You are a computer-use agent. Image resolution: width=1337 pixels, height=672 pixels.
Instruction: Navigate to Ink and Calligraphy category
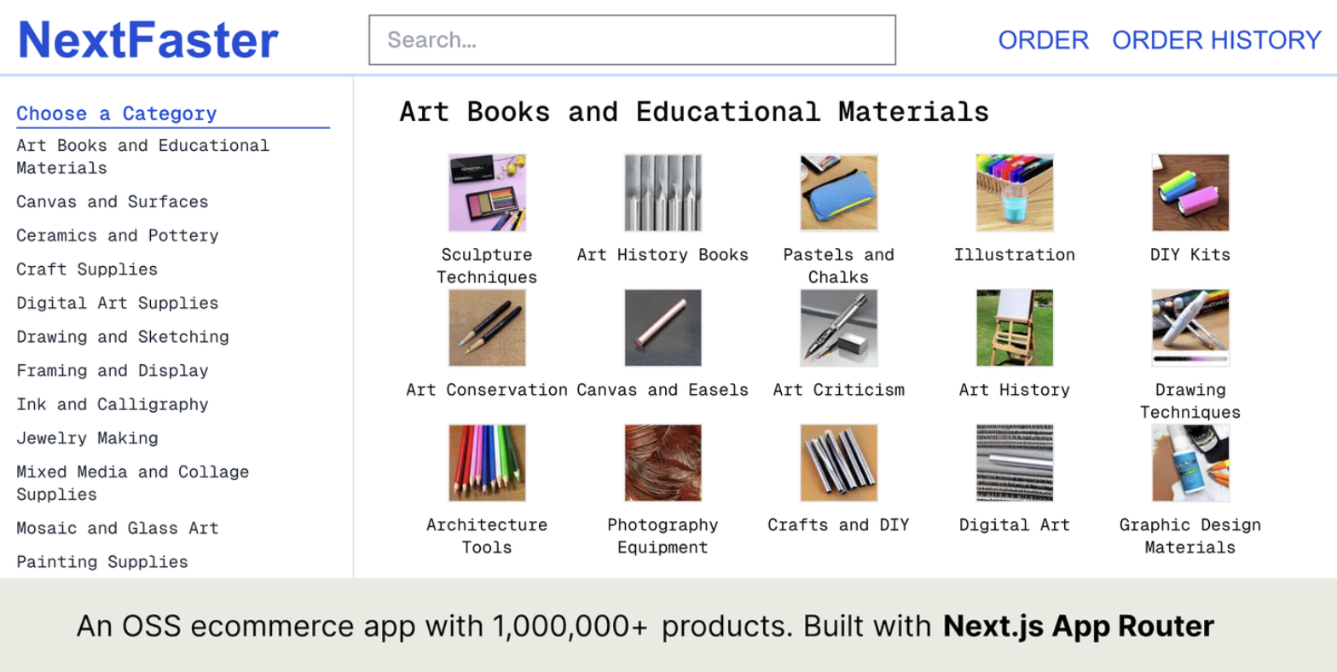pos(113,404)
